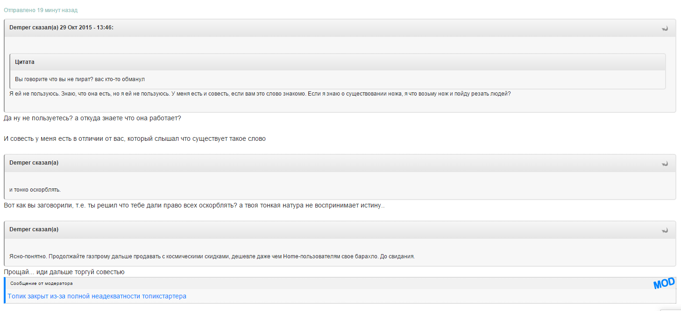Click the blue MOD badge
Screen dimensions: 681x311
tap(664, 283)
